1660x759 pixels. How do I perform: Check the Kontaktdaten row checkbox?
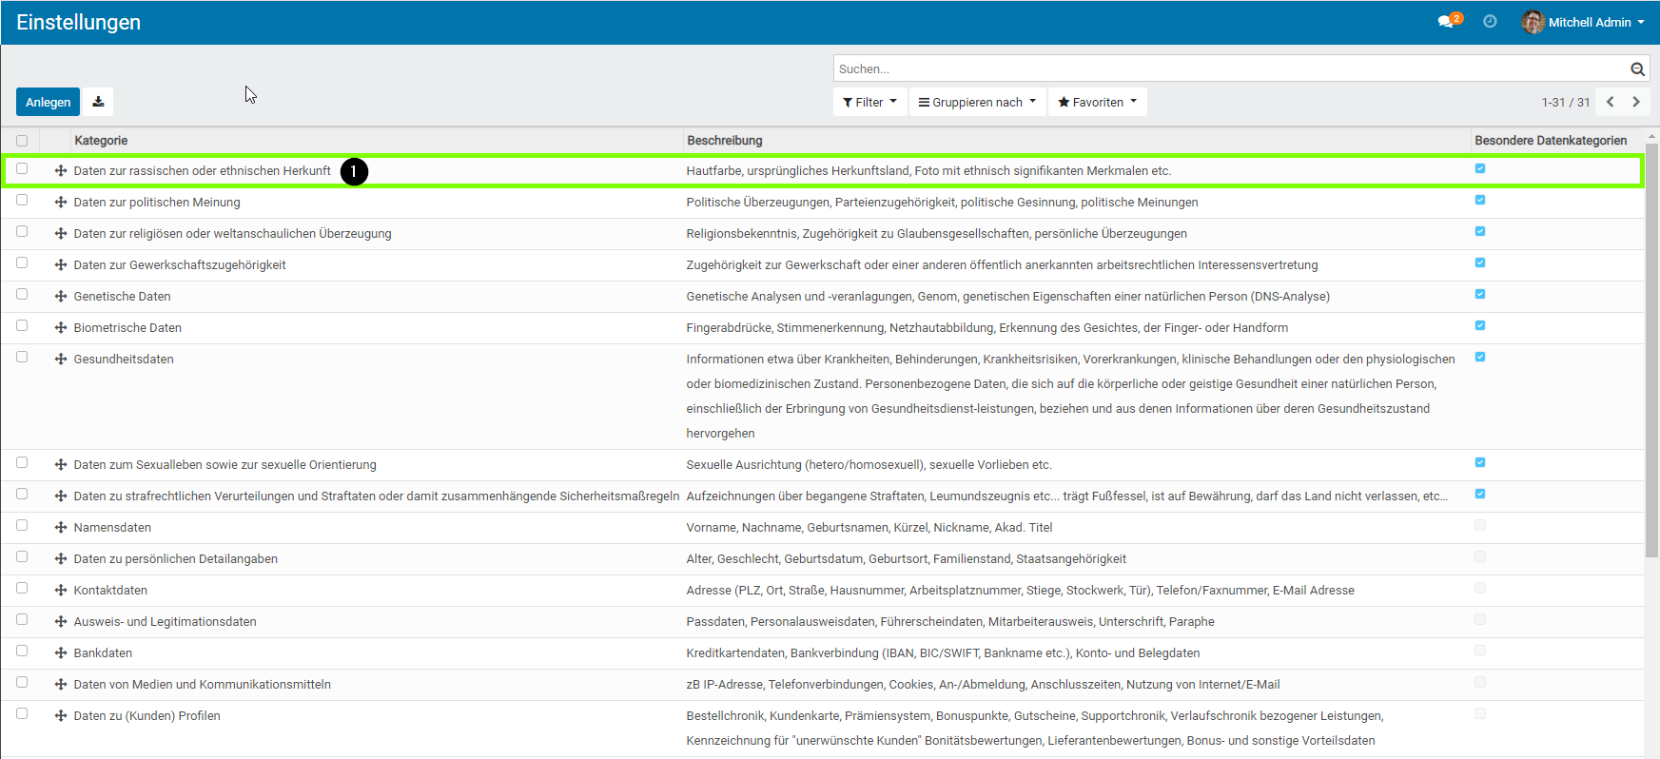[22, 589]
